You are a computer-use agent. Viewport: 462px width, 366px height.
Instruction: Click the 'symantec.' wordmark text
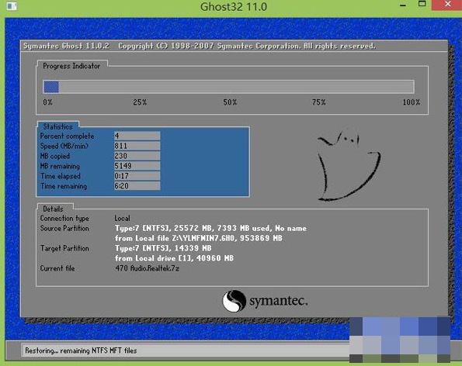point(279,301)
